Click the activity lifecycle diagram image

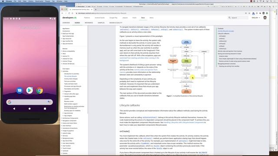point(188,67)
